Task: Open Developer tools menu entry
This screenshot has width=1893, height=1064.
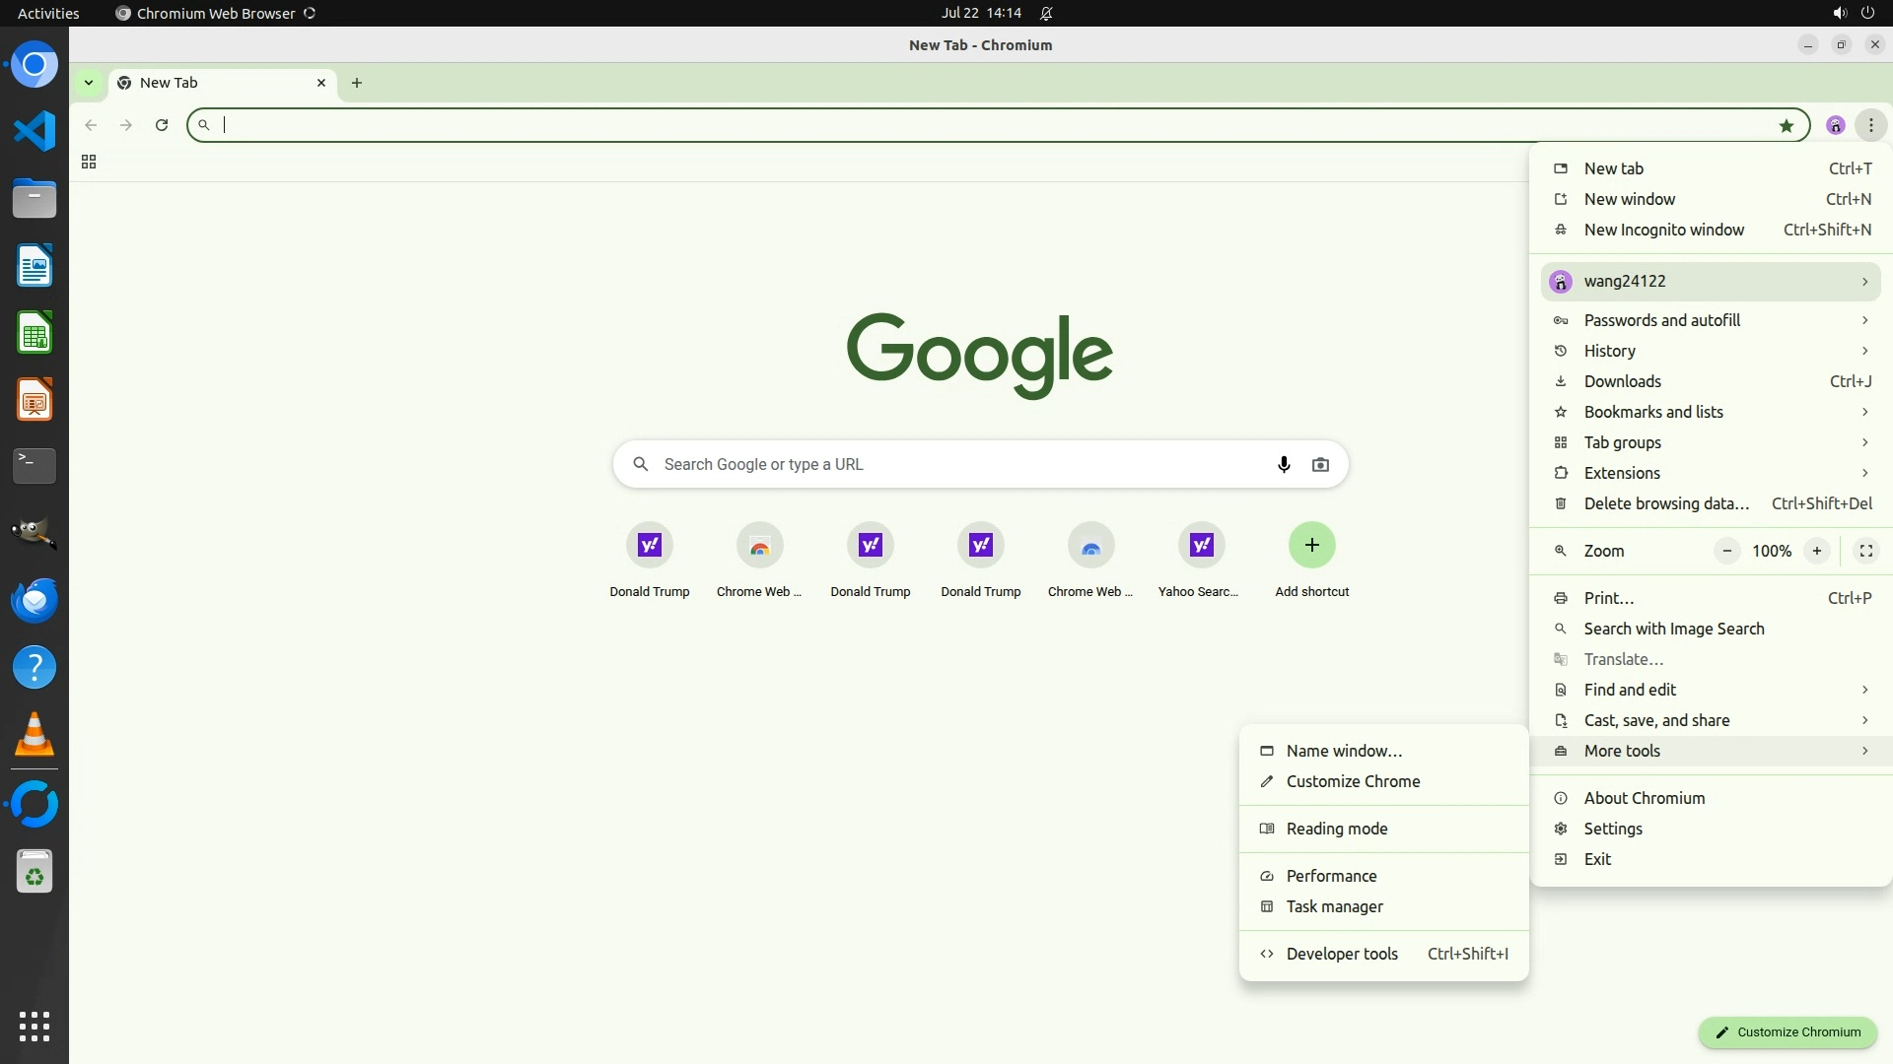Action: point(1342,954)
